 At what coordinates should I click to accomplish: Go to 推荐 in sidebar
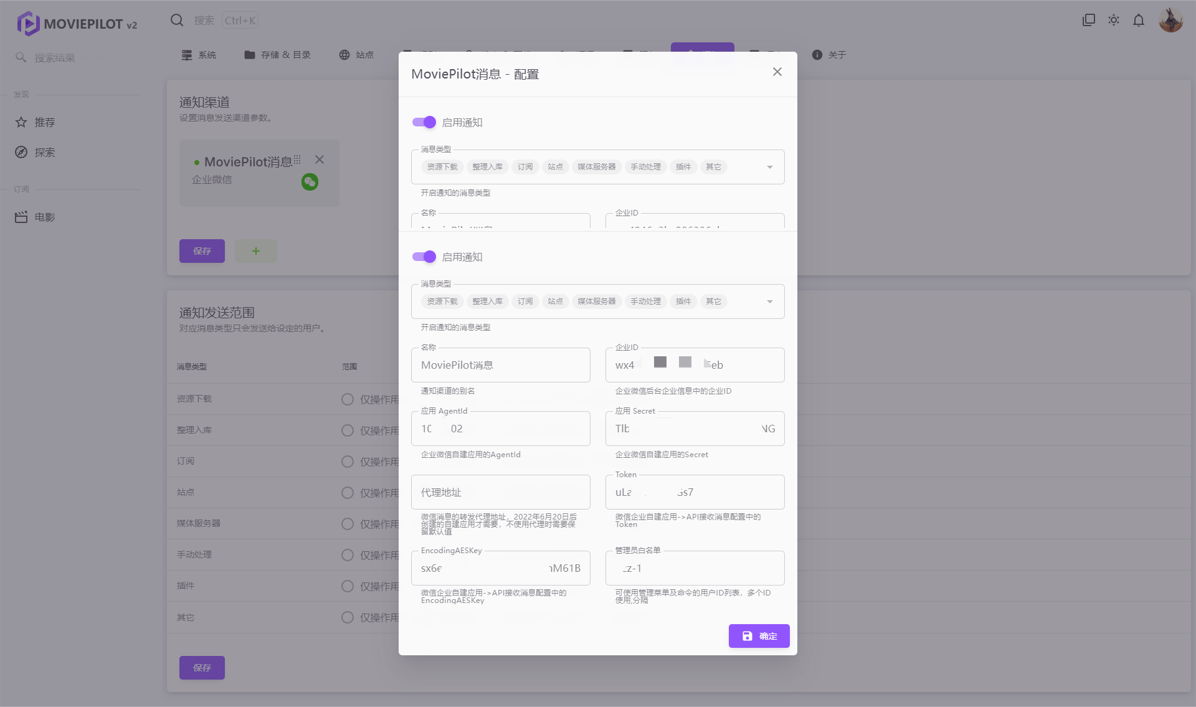coord(45,122)
